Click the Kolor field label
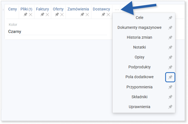The width and height of the screenshot is (188, 124). tap(13, 25)
